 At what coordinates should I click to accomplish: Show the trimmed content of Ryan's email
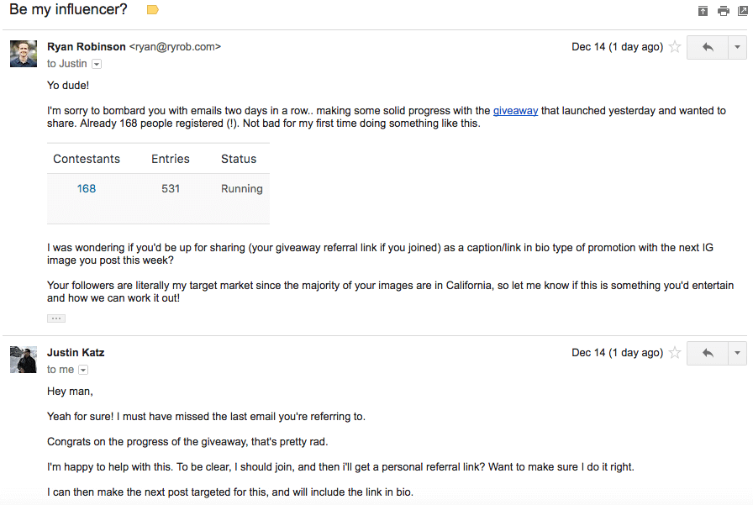click(55, 318)
